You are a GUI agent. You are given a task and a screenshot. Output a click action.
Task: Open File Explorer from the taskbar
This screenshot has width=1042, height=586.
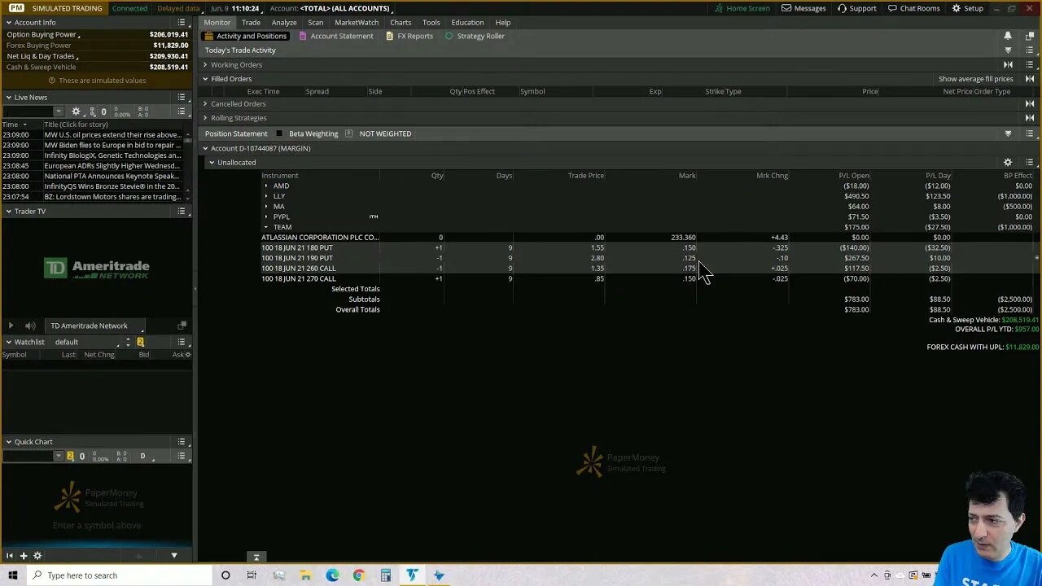305,575
